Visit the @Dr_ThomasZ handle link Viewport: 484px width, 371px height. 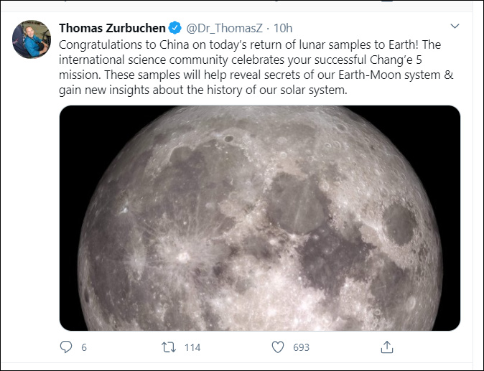[x=223, y=29]
